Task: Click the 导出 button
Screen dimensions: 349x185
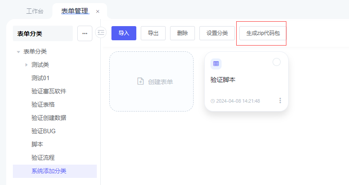Action: click(153, 33)
